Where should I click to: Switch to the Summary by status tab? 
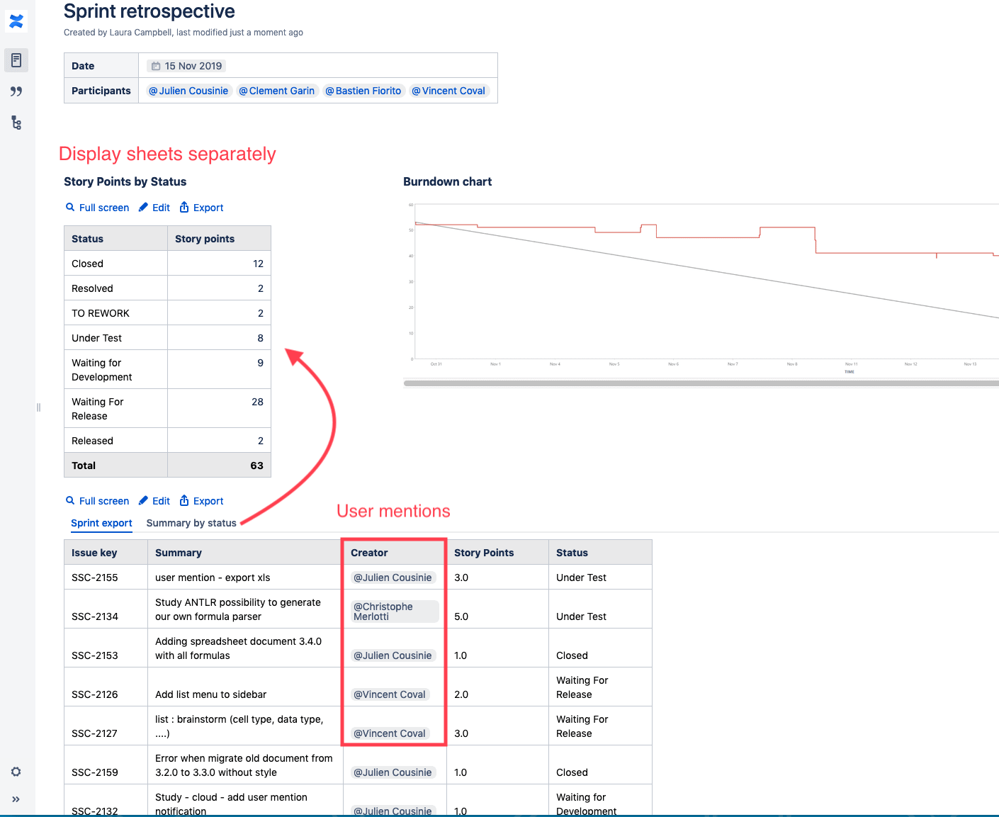pos(191,523)
